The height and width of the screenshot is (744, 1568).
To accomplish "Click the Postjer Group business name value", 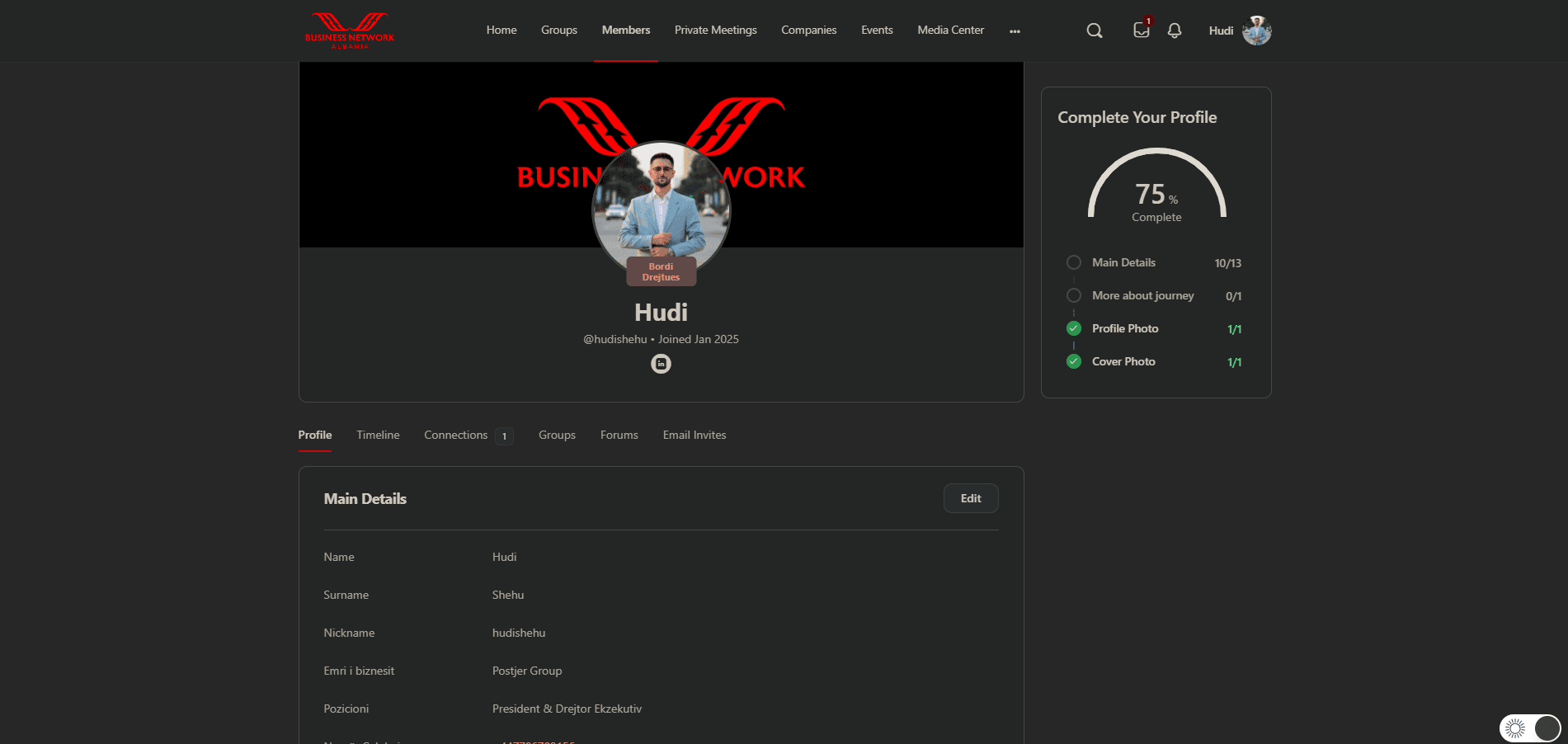I will tap(527, 671).
